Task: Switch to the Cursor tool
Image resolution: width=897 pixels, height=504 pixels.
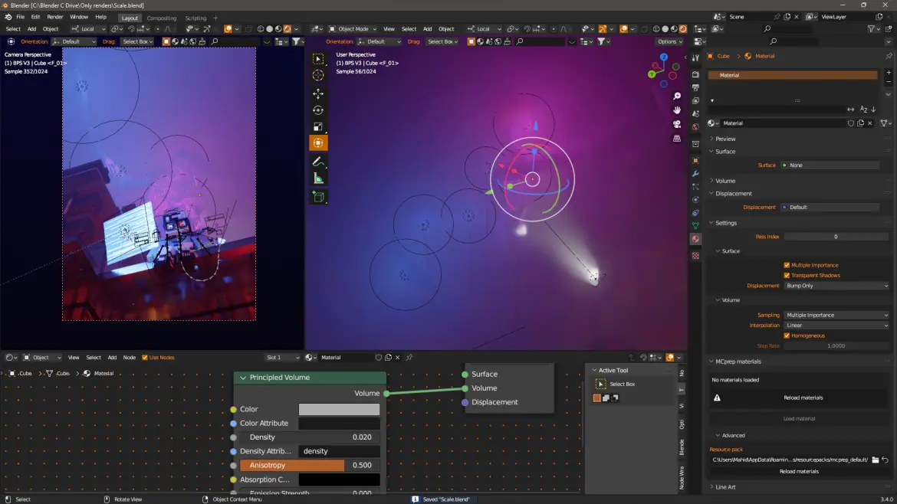Action: pos(318,74)
